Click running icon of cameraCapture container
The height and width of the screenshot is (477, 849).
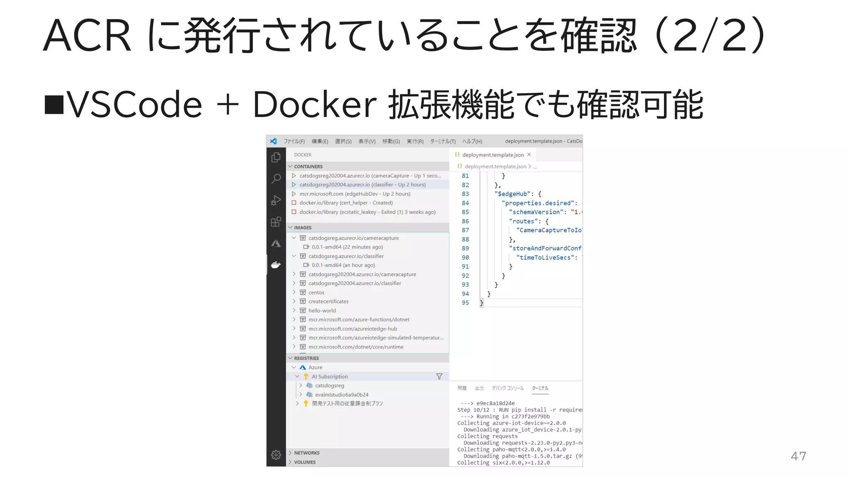pos(294,176)
